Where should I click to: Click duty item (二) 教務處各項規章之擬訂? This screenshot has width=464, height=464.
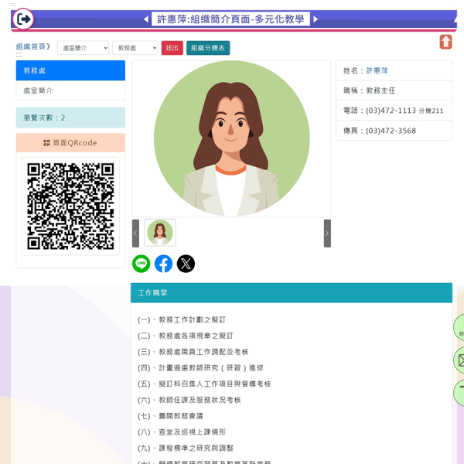click(186, 336)
